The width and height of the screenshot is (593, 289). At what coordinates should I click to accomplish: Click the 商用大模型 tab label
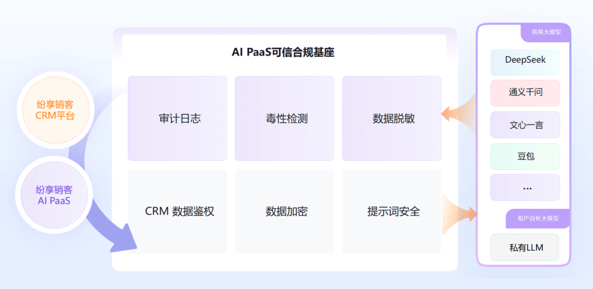coord(546,32)
